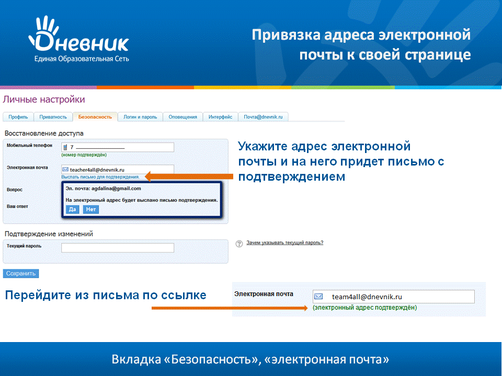
Task: Click the Эл. почта: agdalina@gmail.com text
Action: click(103, 189)
